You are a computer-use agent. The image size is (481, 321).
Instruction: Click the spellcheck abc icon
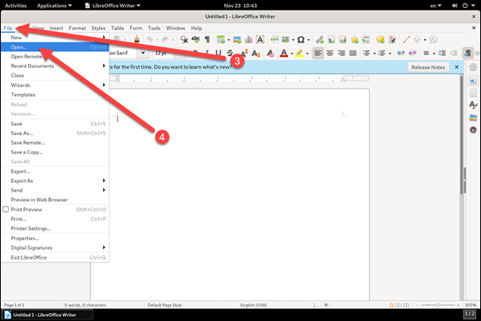(196, 39)
